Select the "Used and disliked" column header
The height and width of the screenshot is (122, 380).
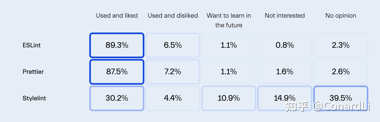point(173,16)
